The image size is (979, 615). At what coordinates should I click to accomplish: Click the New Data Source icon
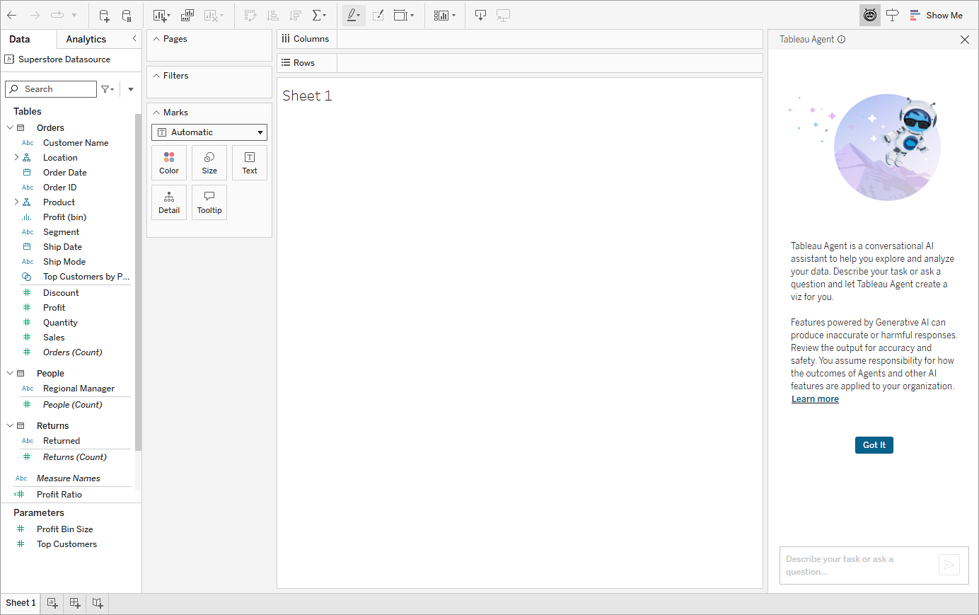(x=104, y=16)
